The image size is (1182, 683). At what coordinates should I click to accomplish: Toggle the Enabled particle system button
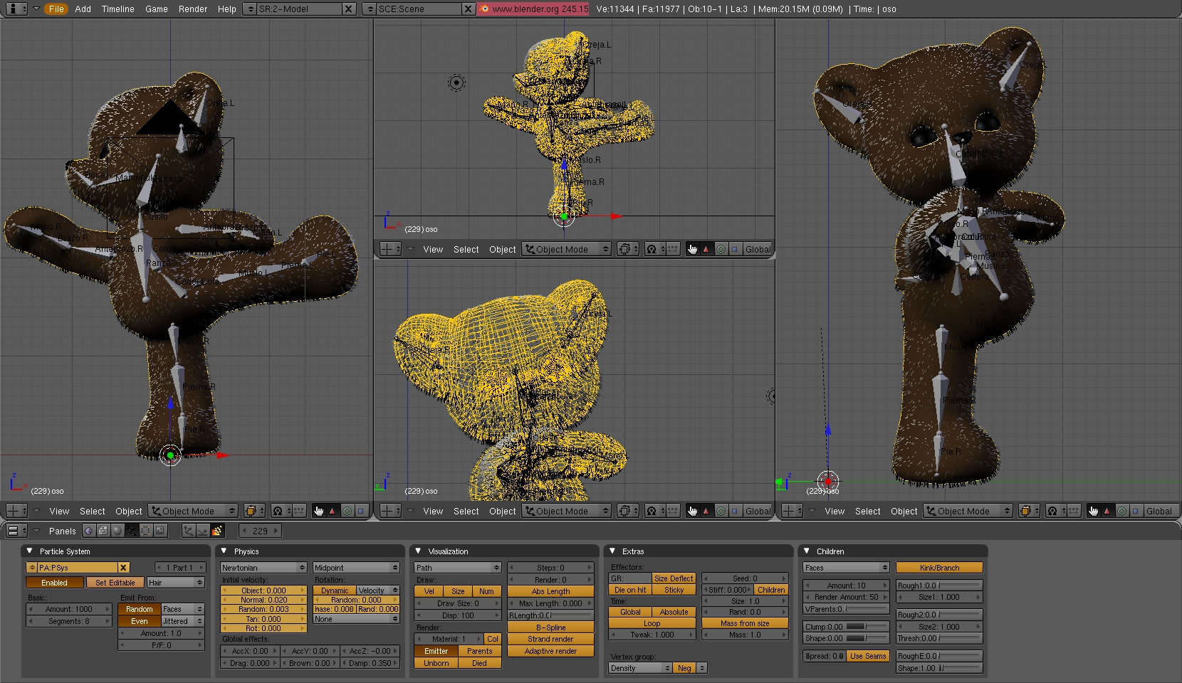click(54, 583)
